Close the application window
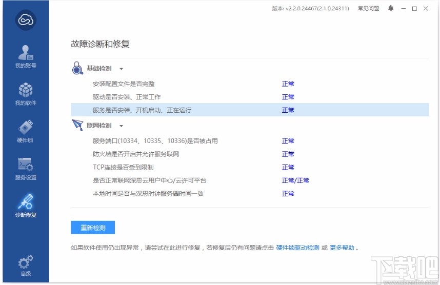440x285 pixels. click(x=426, y=8)
